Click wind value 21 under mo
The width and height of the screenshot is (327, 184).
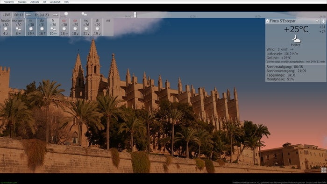point(85,34)
